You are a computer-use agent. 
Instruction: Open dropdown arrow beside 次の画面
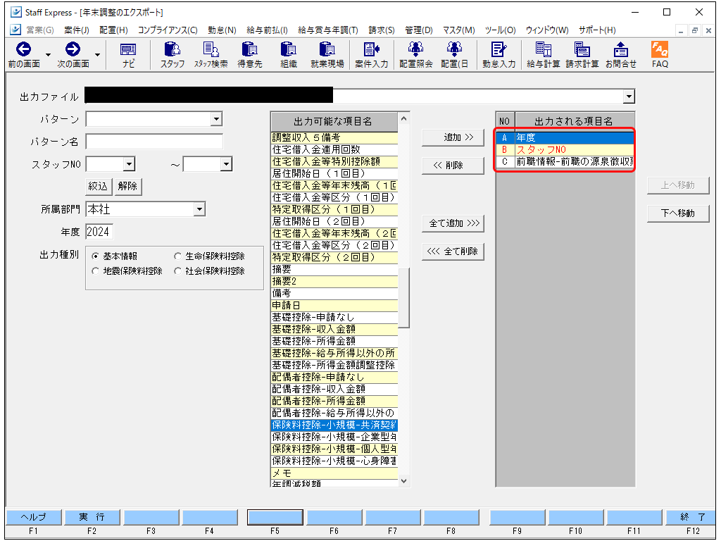[97, 55]
